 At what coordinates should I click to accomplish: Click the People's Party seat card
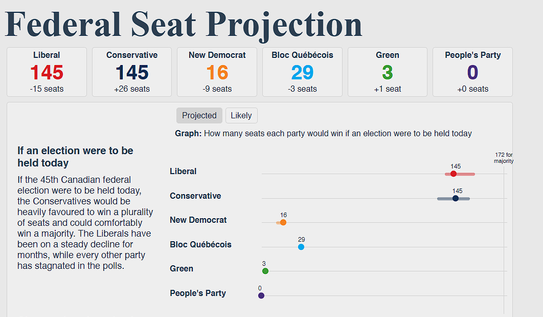coord(472,72)
